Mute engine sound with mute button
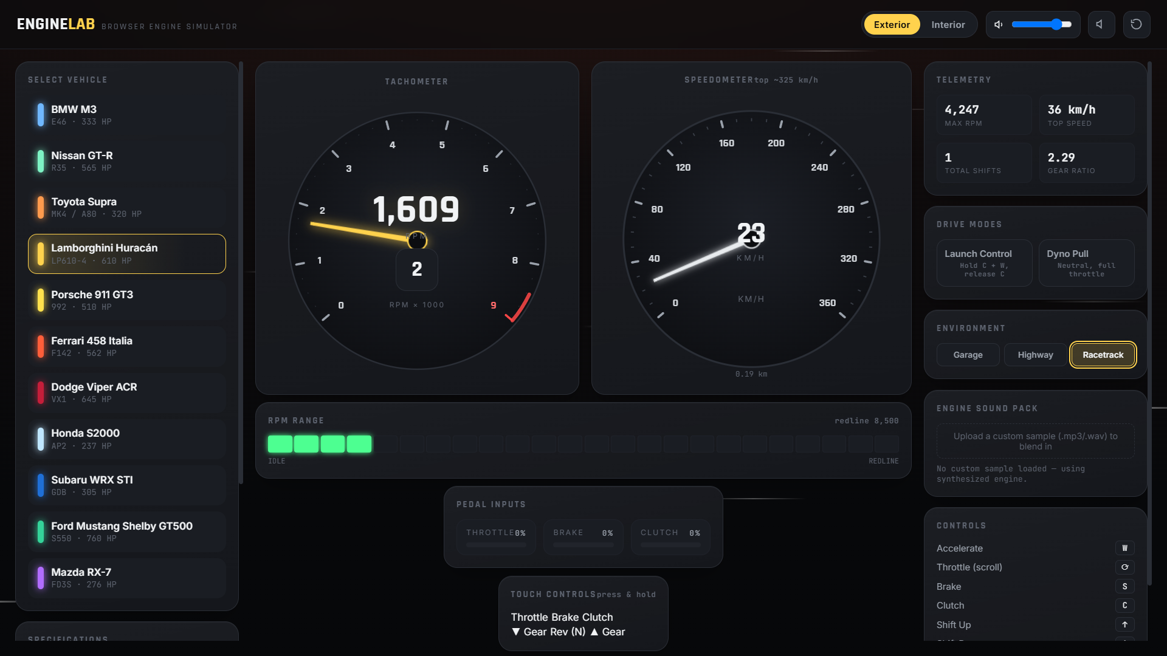Image resolution: width=1167 pixels, height=656 pixels. (x=1101, y=25)
